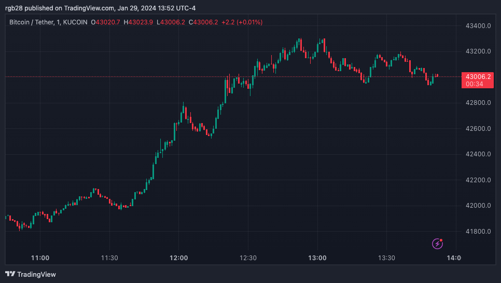Click the Bitcoin / Tether symbol title
The width and height of the screenshot is (501, 283).
click(x=31, y=22)
